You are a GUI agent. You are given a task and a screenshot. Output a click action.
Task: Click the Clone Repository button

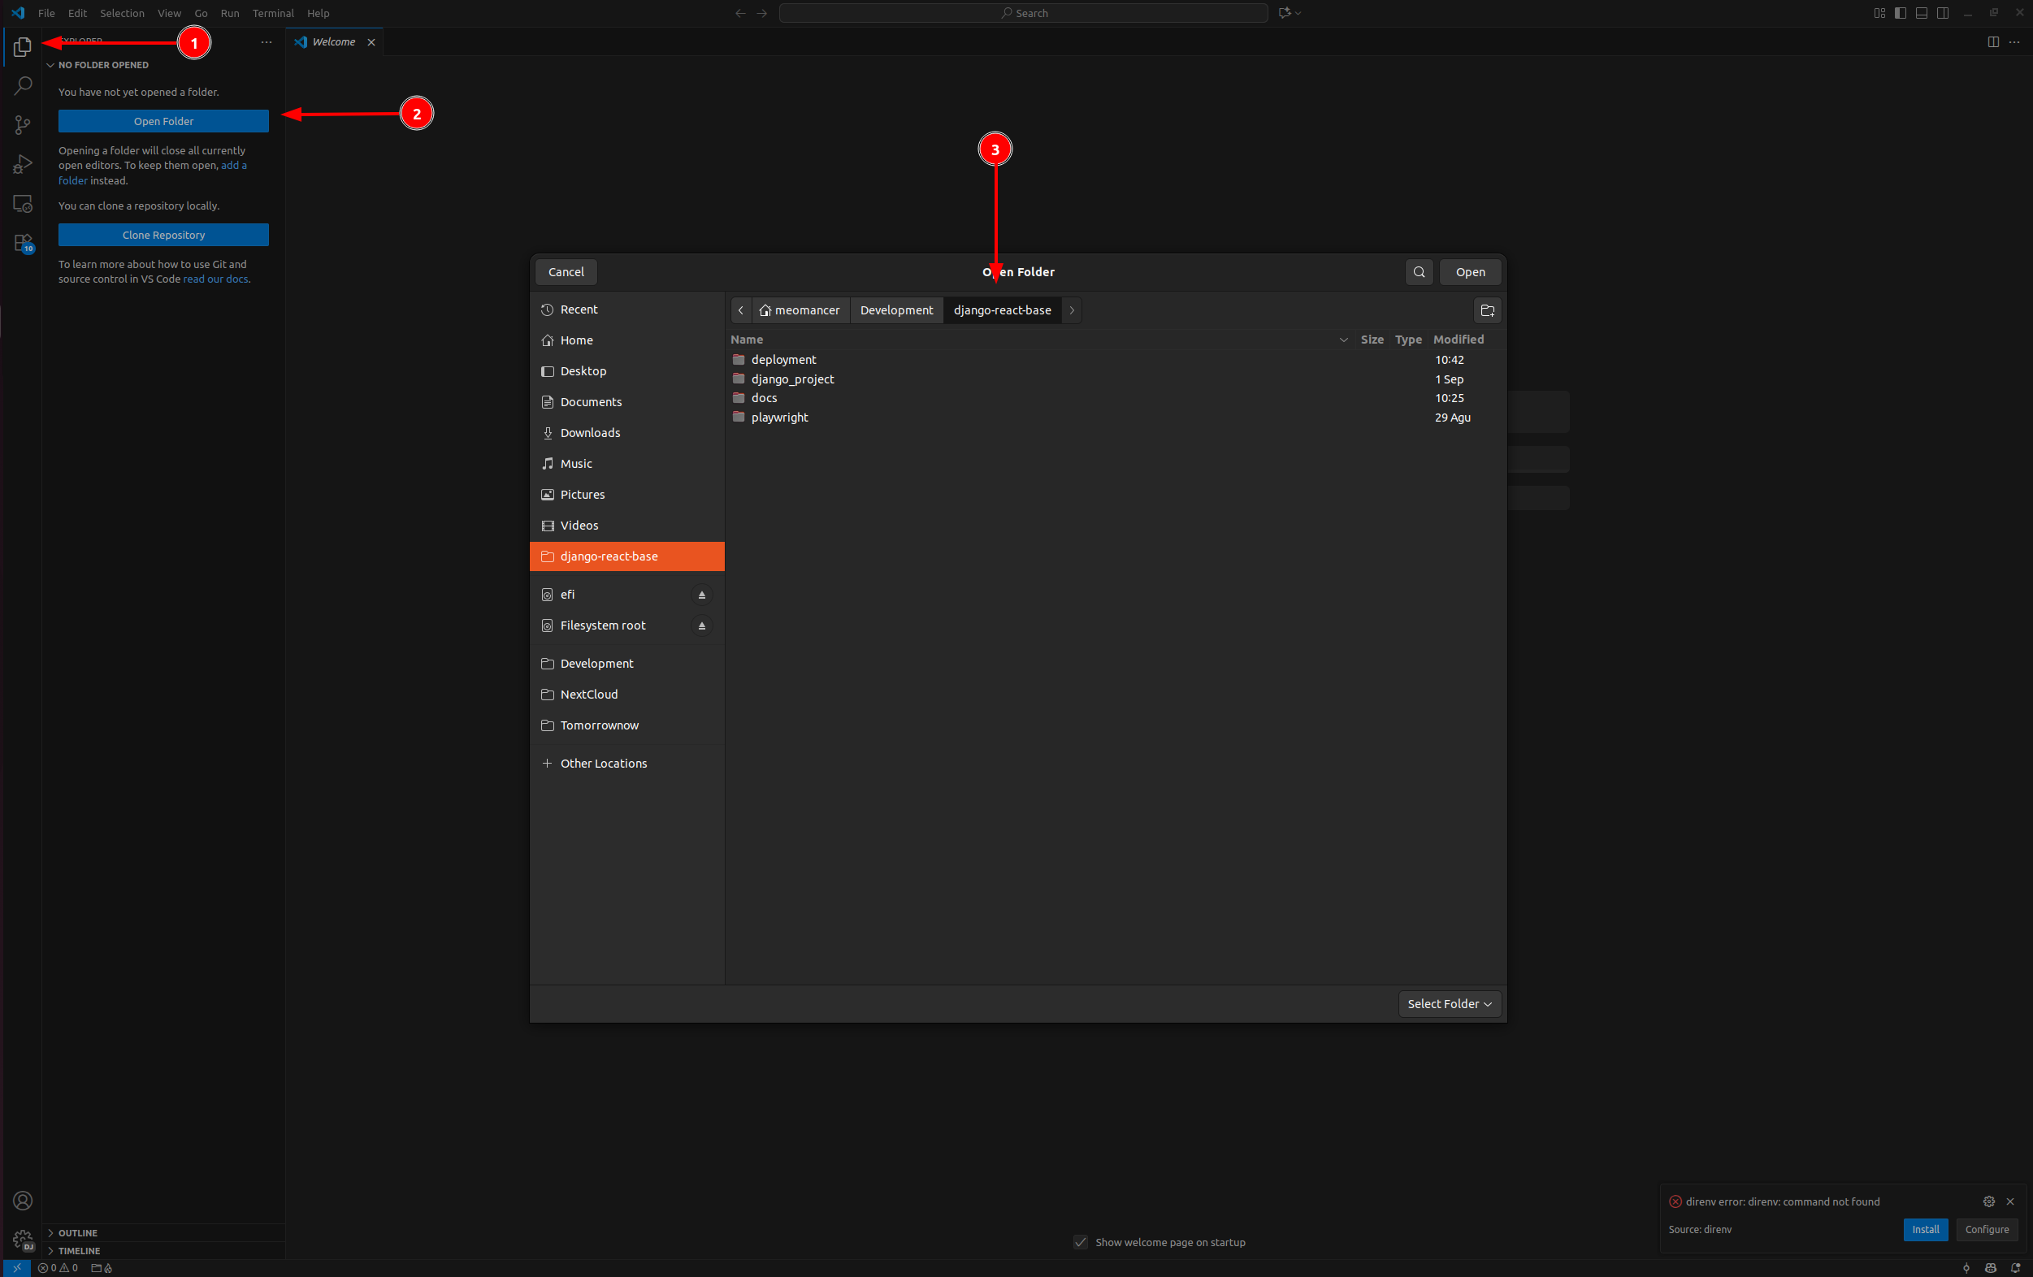click(x=163, y=235)
